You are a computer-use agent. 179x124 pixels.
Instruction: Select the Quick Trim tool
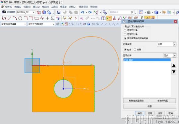click(x=64, y=18)
